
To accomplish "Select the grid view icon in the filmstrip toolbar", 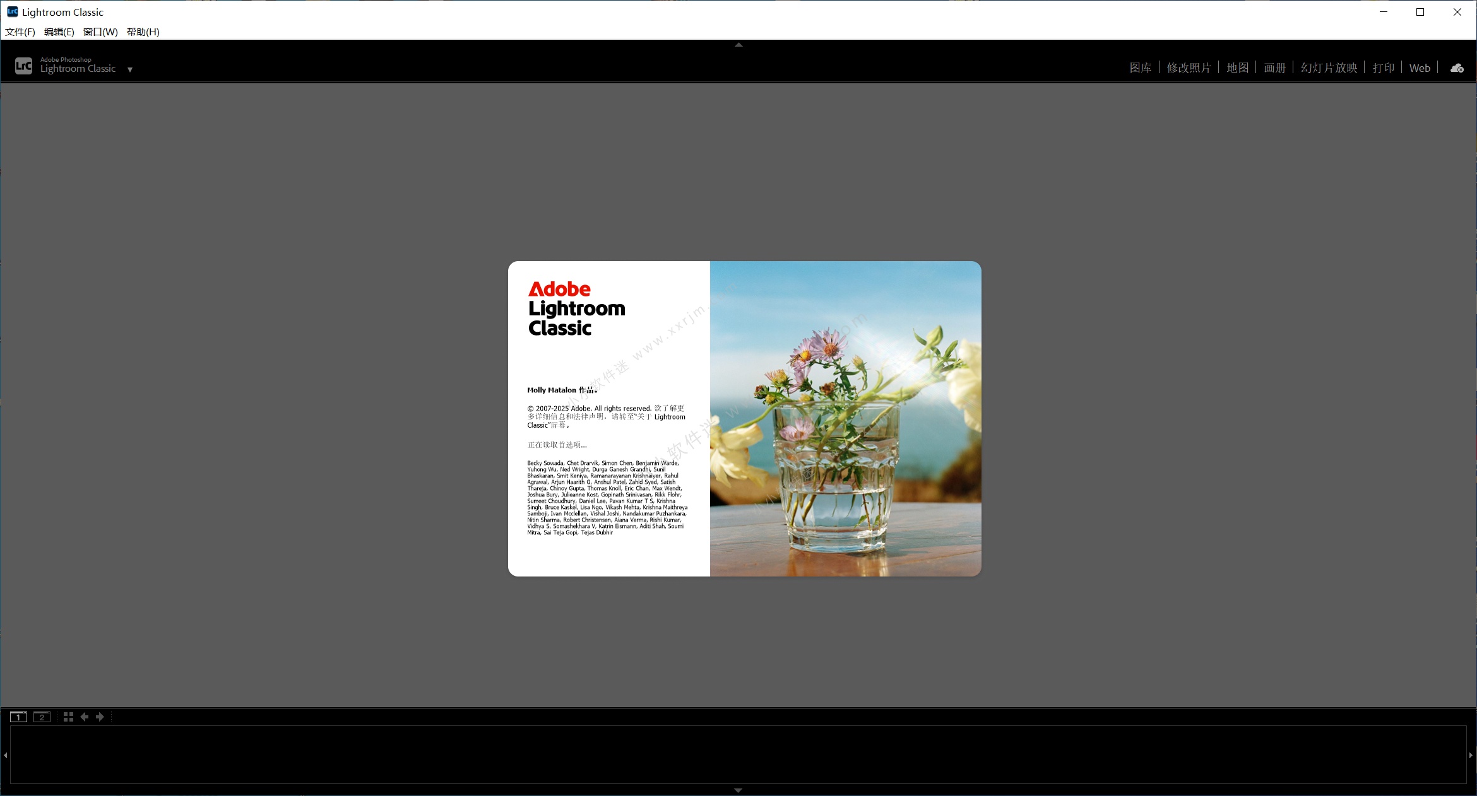I will click(x=68, y=717).
